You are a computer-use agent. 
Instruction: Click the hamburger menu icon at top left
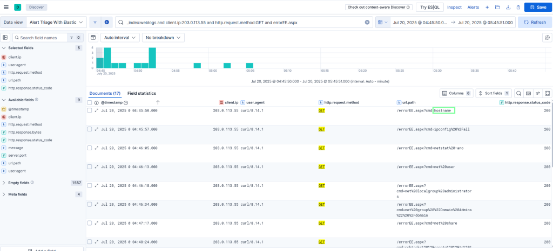6,8
